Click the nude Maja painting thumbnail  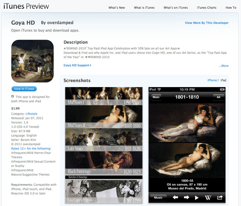[x=187, y=160]
